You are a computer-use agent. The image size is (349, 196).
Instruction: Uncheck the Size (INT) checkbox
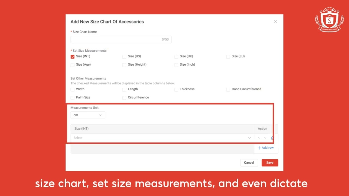73,57
